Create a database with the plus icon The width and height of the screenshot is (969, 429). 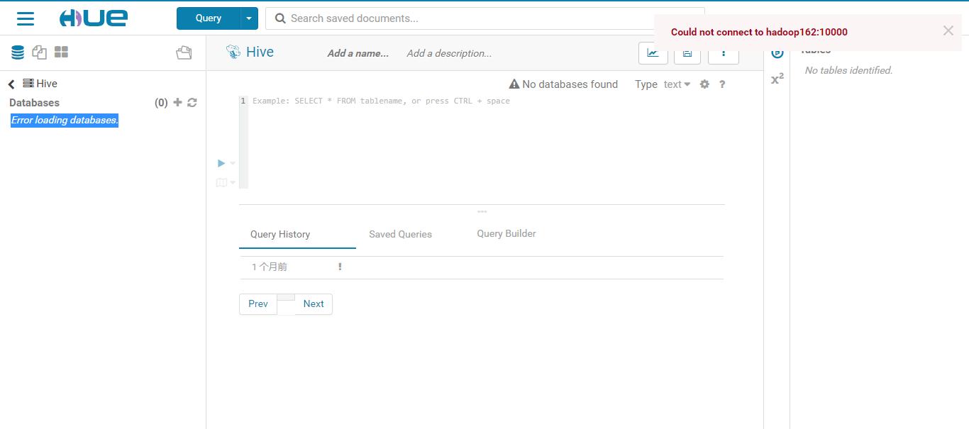(x=178, y=103)
